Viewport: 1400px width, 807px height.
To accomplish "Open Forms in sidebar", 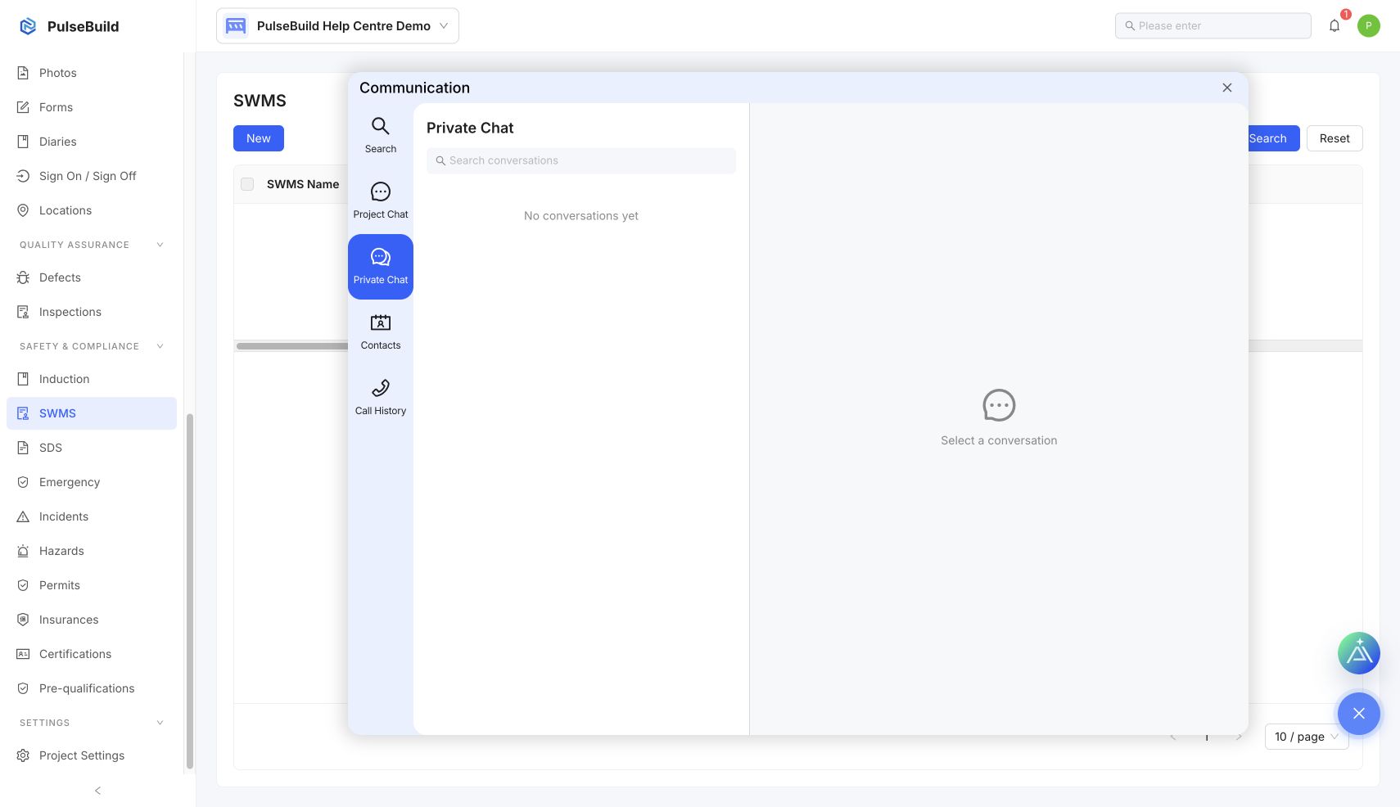I will point(92,107).
